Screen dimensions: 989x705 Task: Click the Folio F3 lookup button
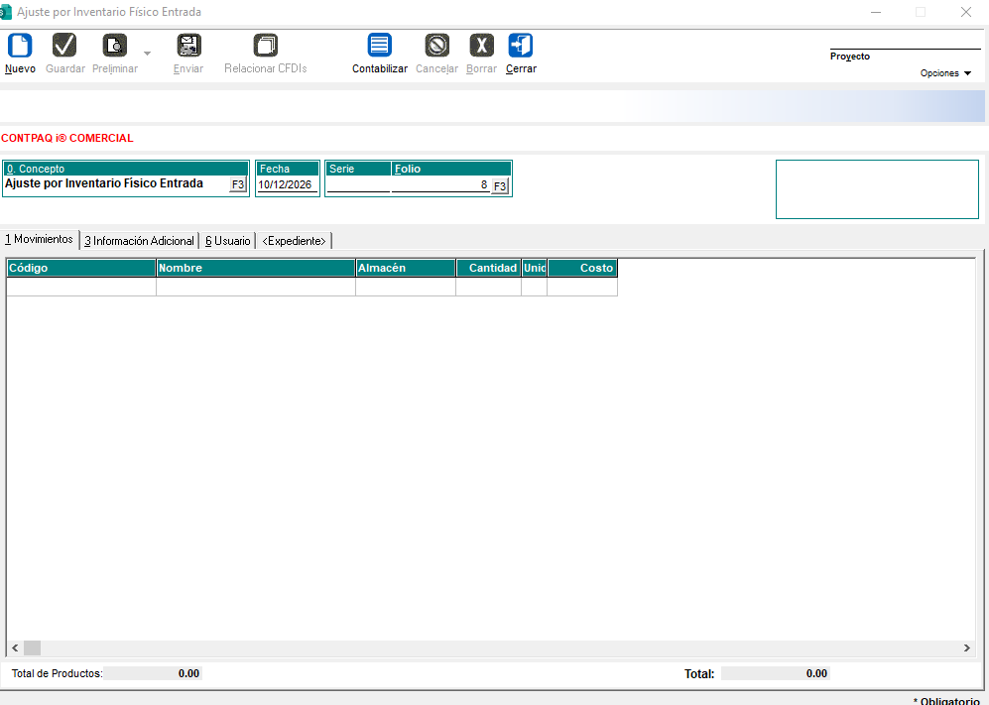point(500,186)
